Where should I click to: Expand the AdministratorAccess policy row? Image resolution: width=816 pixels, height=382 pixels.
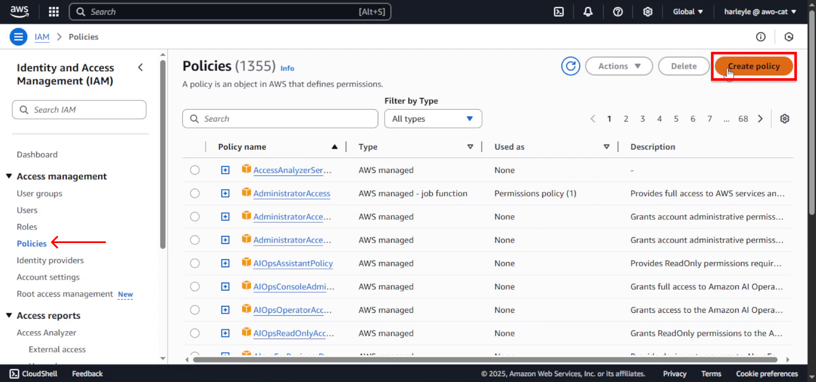click(225, 193)
